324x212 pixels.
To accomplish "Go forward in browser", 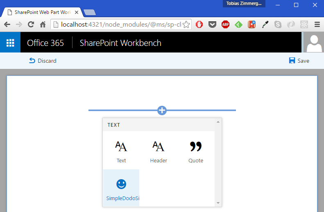I will point(19,25).
